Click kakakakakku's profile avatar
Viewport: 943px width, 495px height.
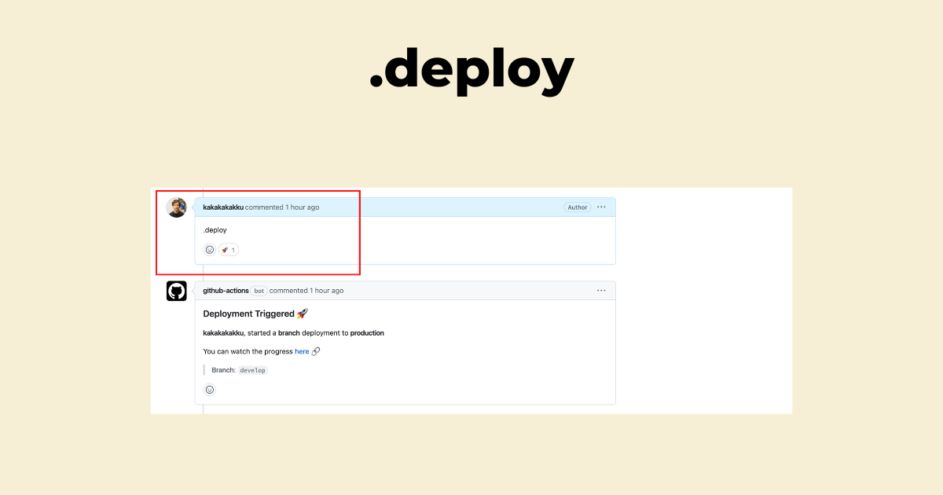point(177,207)
